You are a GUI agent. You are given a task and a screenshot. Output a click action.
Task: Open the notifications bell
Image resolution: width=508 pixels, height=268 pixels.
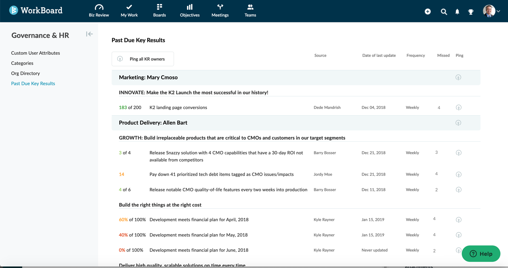(457, 12)
